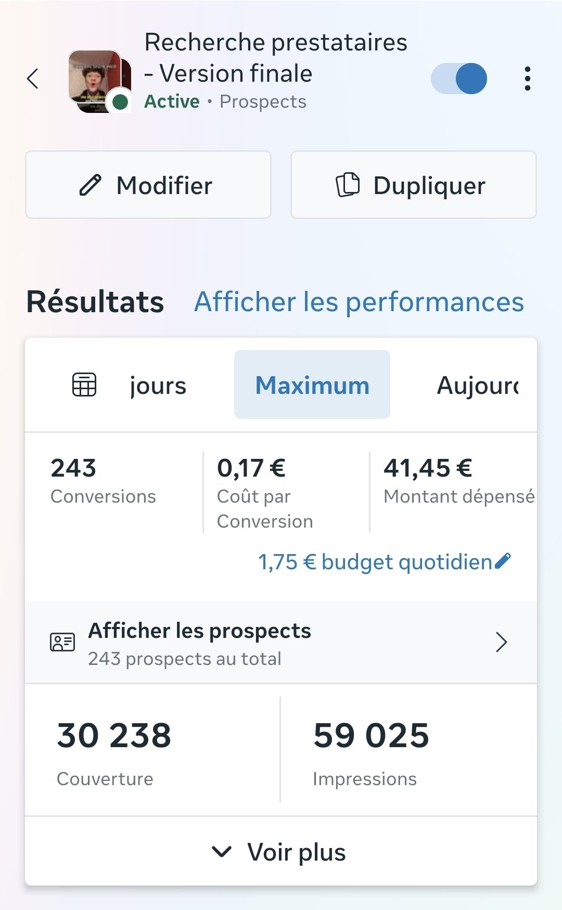Switch to the jours date range tab
Screen dimensions: 562x910
[x=158, y=386]
